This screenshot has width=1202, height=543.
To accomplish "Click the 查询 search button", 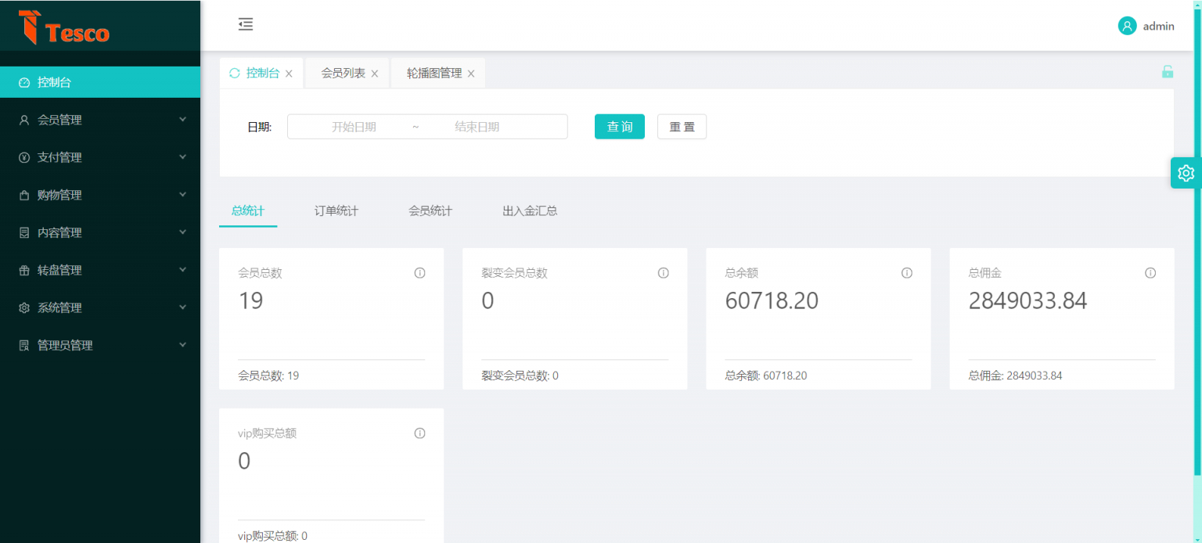I will coord(619,126).
